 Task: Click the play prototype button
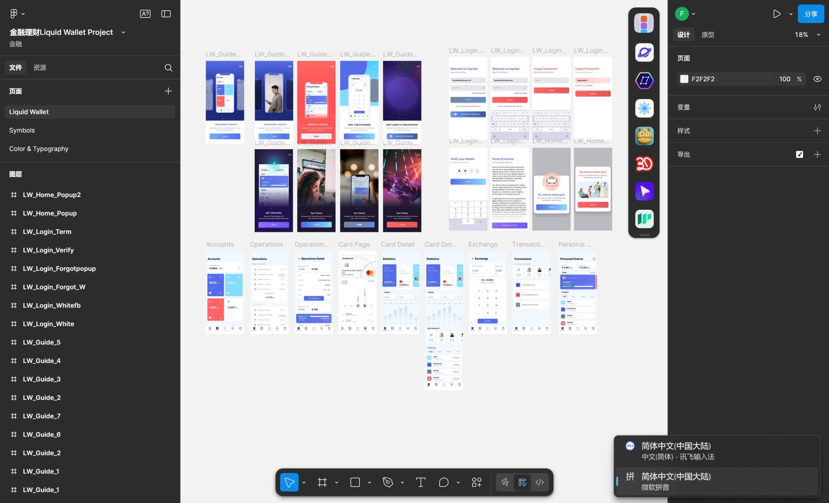(777, 14)
